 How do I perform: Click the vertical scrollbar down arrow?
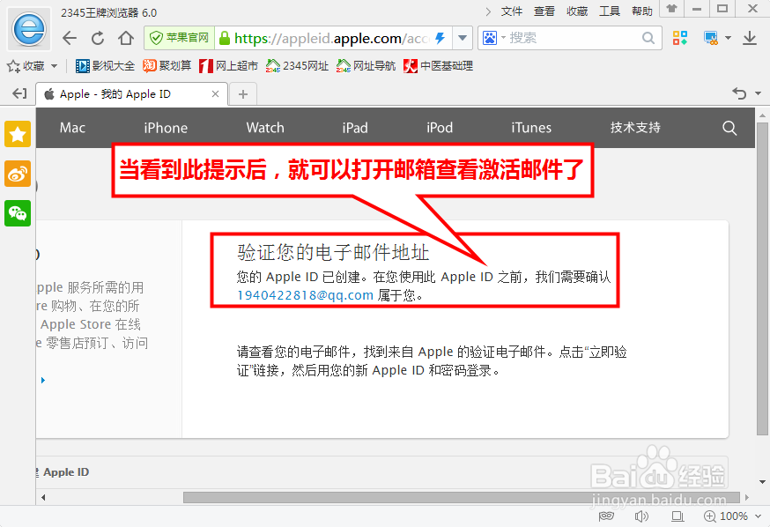click(x=762, y=482)
